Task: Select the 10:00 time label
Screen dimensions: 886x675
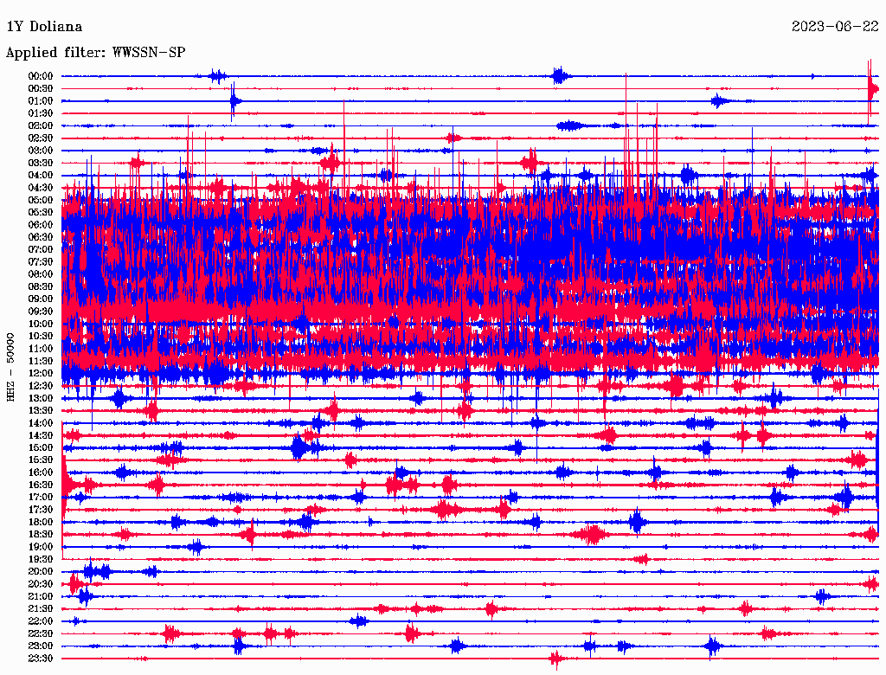Action: click(41, 324)
